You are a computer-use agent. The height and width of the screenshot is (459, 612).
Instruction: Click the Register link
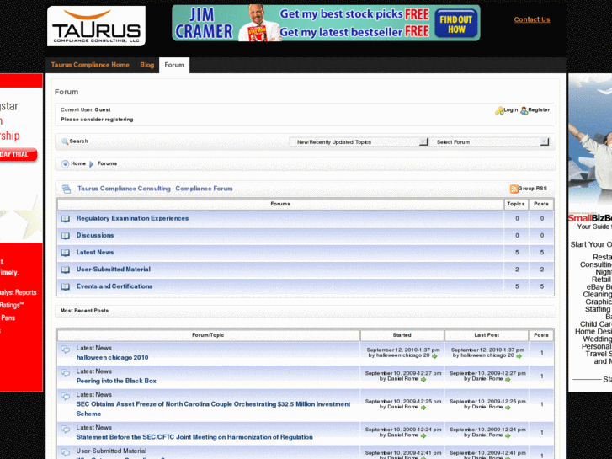pos(539,110)
